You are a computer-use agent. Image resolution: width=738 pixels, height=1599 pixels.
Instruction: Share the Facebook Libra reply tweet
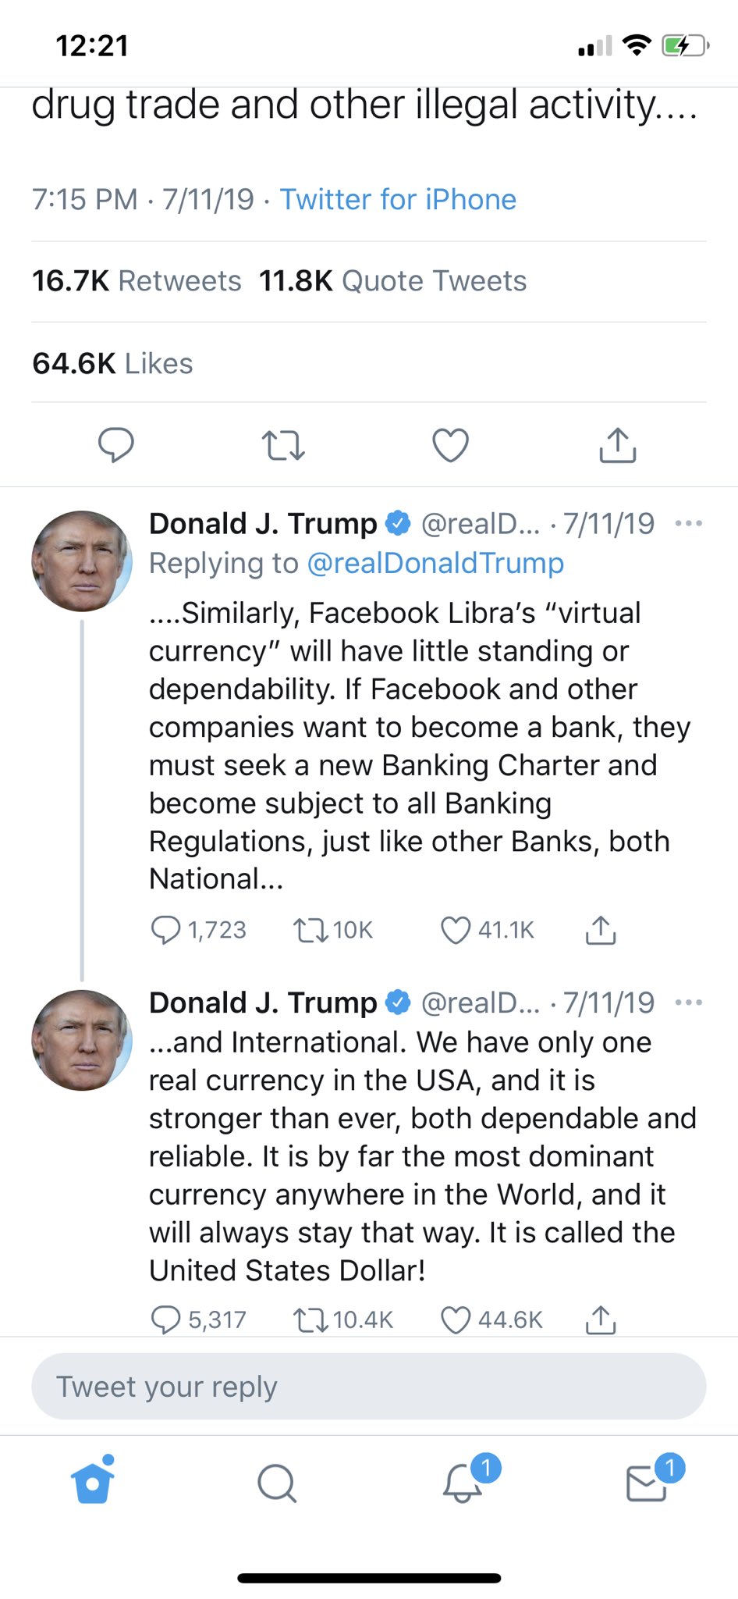tap(600, 930)
